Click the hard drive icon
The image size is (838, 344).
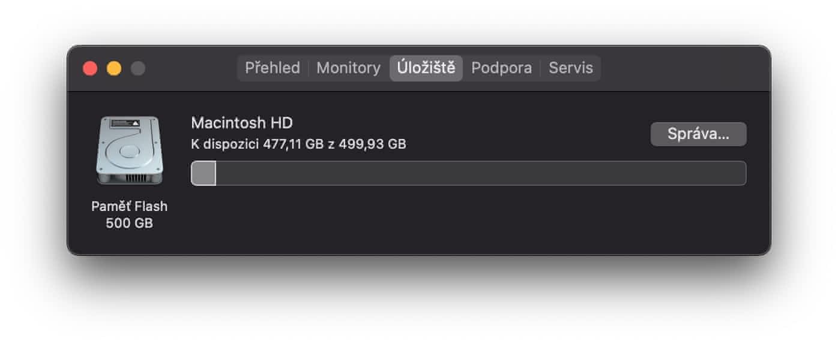pos(129,151)
